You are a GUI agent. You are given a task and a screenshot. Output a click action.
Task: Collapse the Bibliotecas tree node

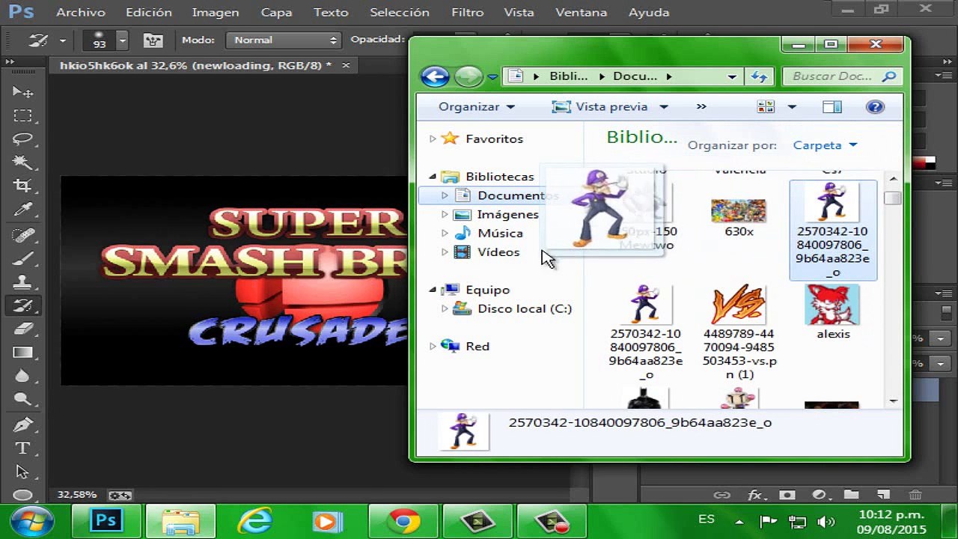point(433,177)
